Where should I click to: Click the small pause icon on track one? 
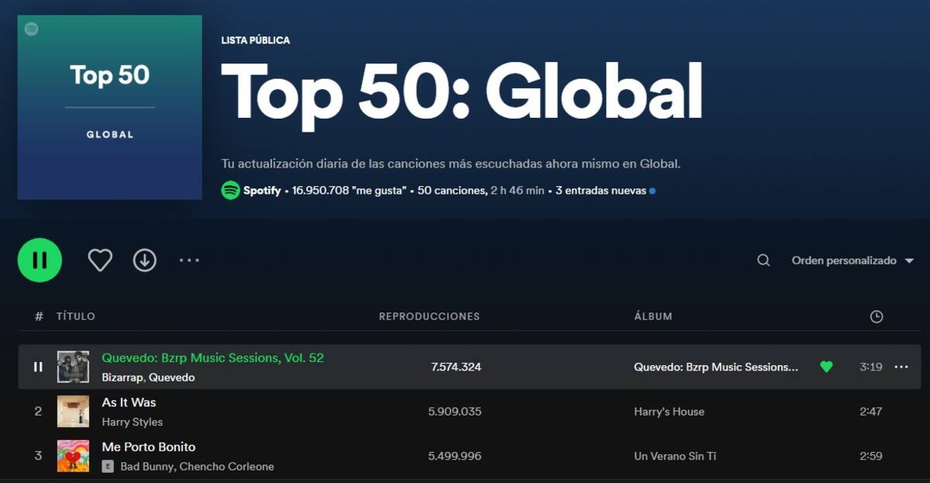click(38, 367)
